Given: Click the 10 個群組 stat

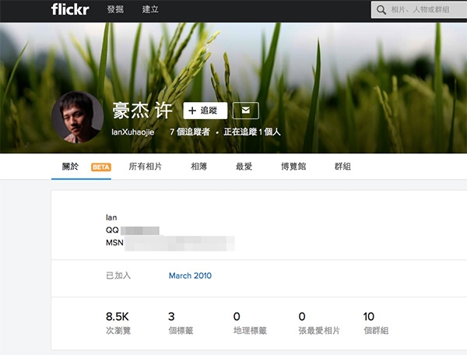Looking at the screenshot, I should pos(376,323).
